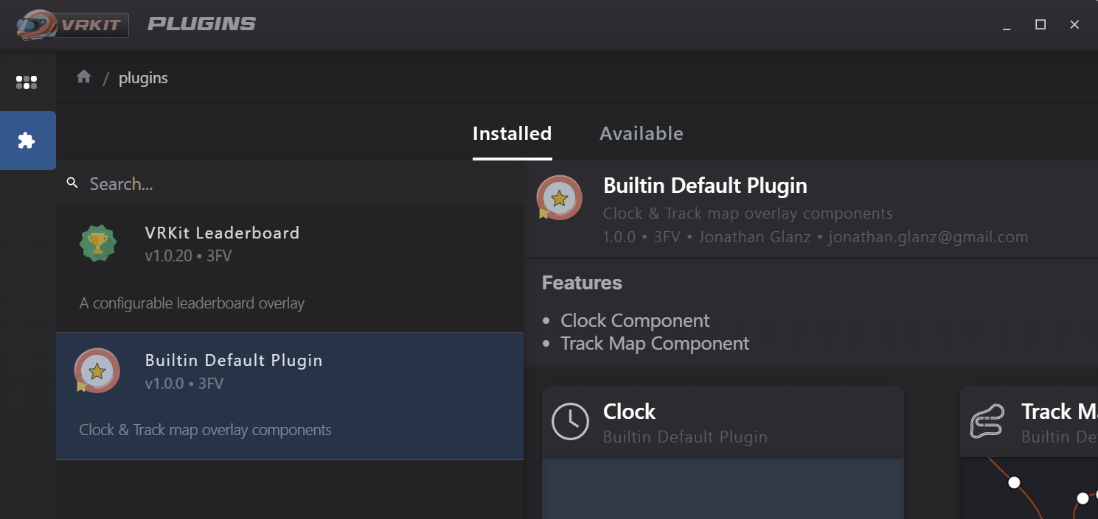Click the PLUGINS title bar label
Screen dimensions: 1098x519
coord(202,24)
